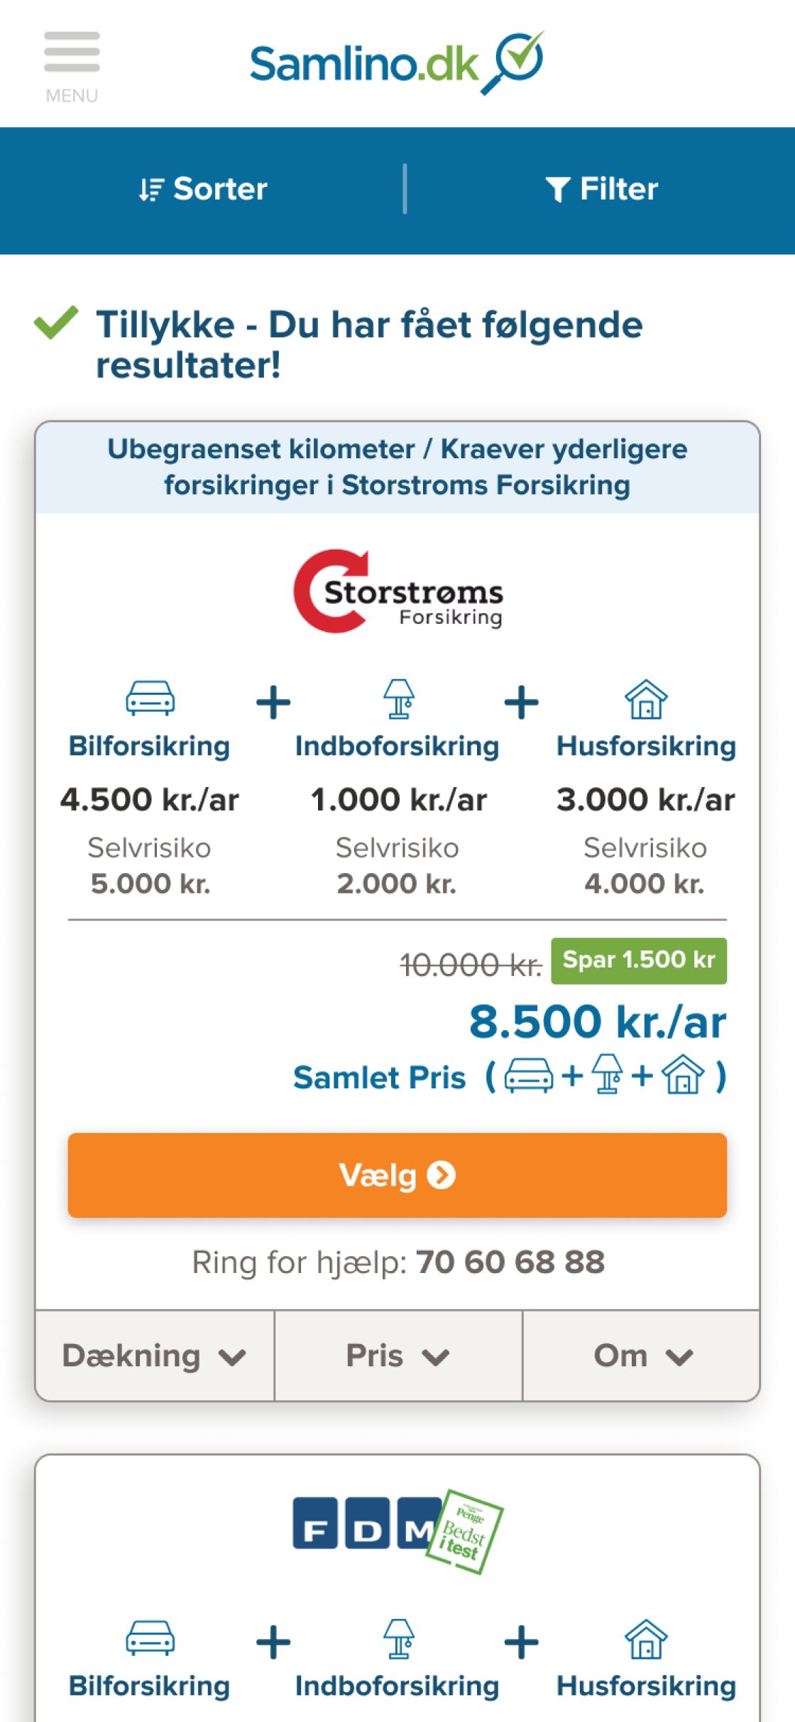Open the Filter options
This screenshot has height=1722, width=795.
click(x=601, y=190)
